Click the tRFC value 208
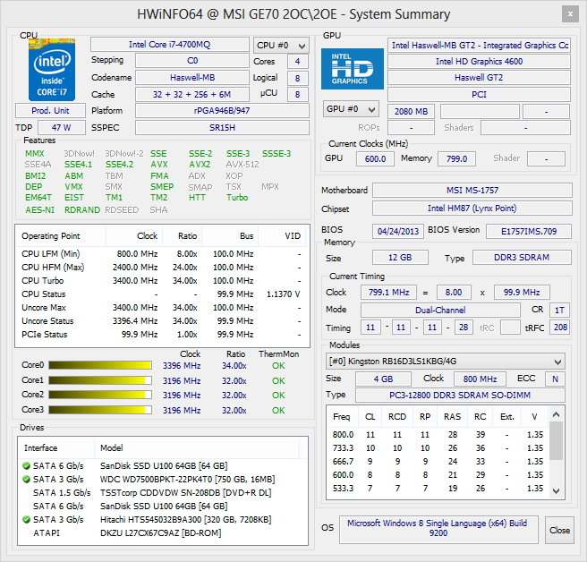This screenshot has height=562, width=587. click(560, 328)
